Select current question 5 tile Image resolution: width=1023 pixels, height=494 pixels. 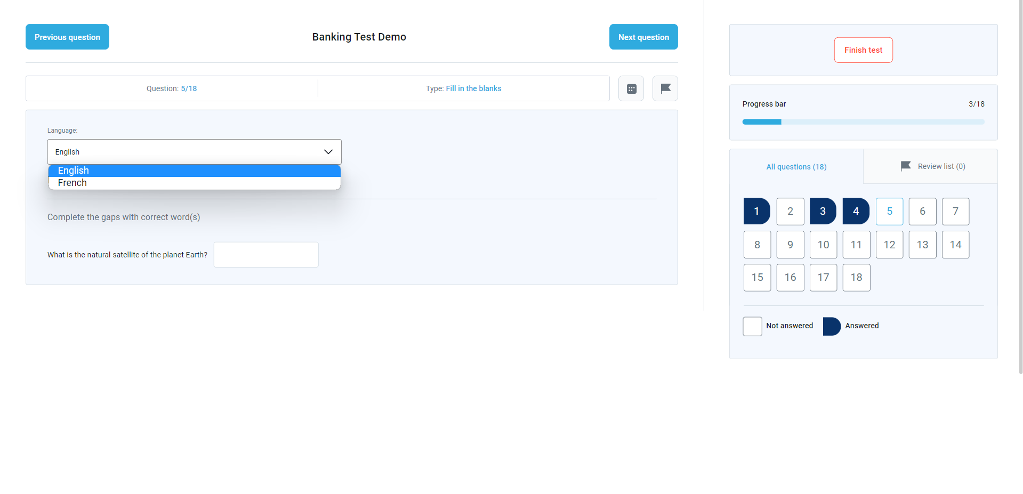pos(889,212)
